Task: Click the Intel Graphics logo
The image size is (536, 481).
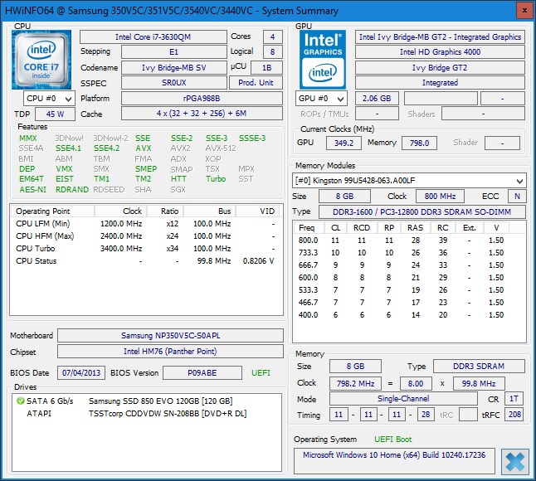Action: (x=324, y=59)
